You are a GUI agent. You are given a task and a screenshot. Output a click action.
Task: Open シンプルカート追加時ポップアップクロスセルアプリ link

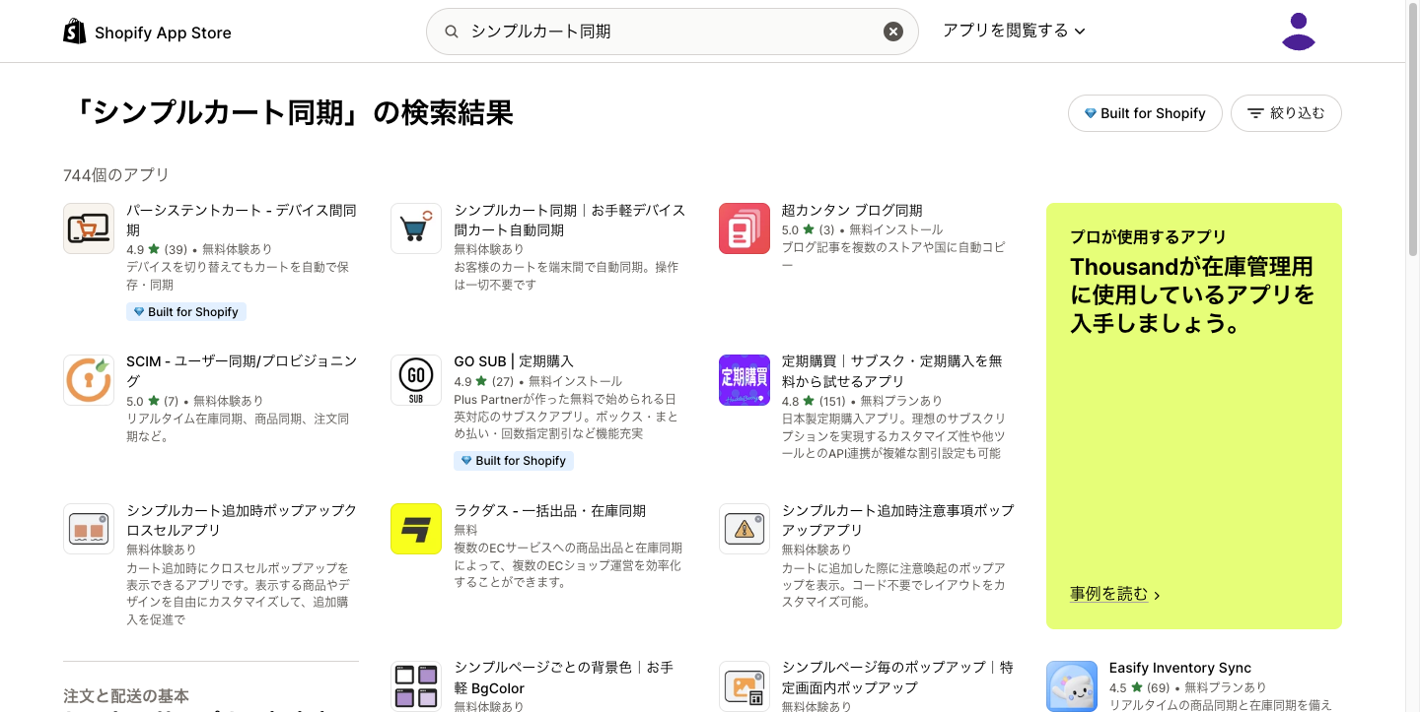(x=242, y=520)
